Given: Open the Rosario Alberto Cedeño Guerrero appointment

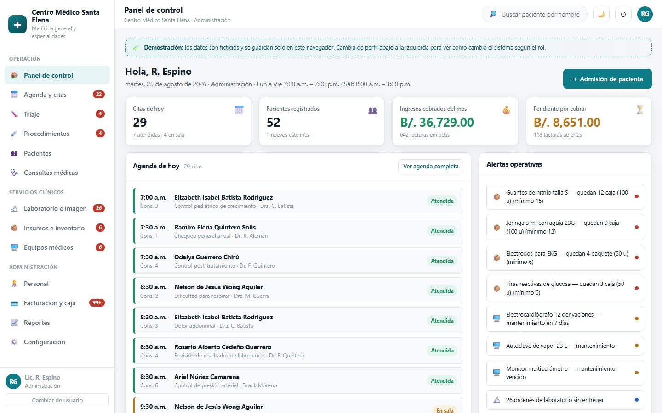Looking at the screenshot, I should pyautogui.click(x=298, y=351).
